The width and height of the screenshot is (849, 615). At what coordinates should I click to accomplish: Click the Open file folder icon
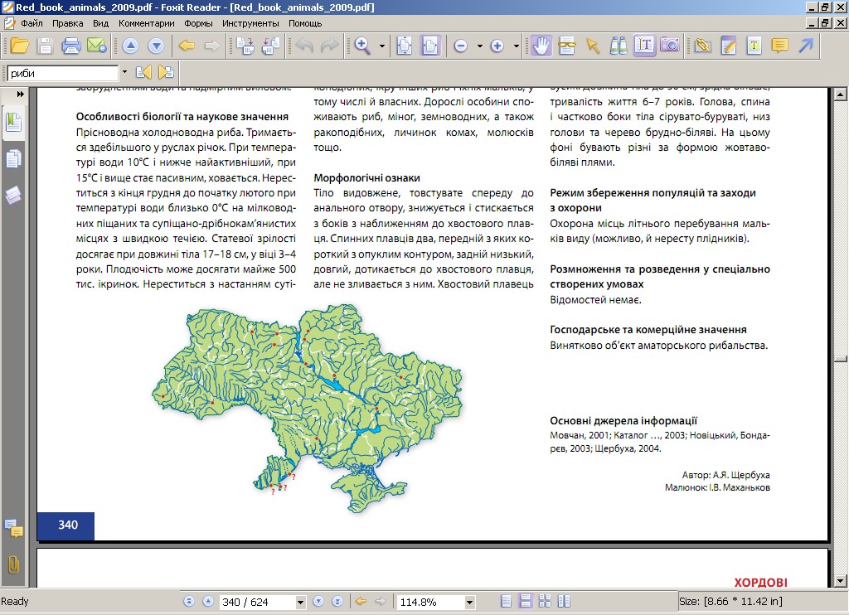19,46
